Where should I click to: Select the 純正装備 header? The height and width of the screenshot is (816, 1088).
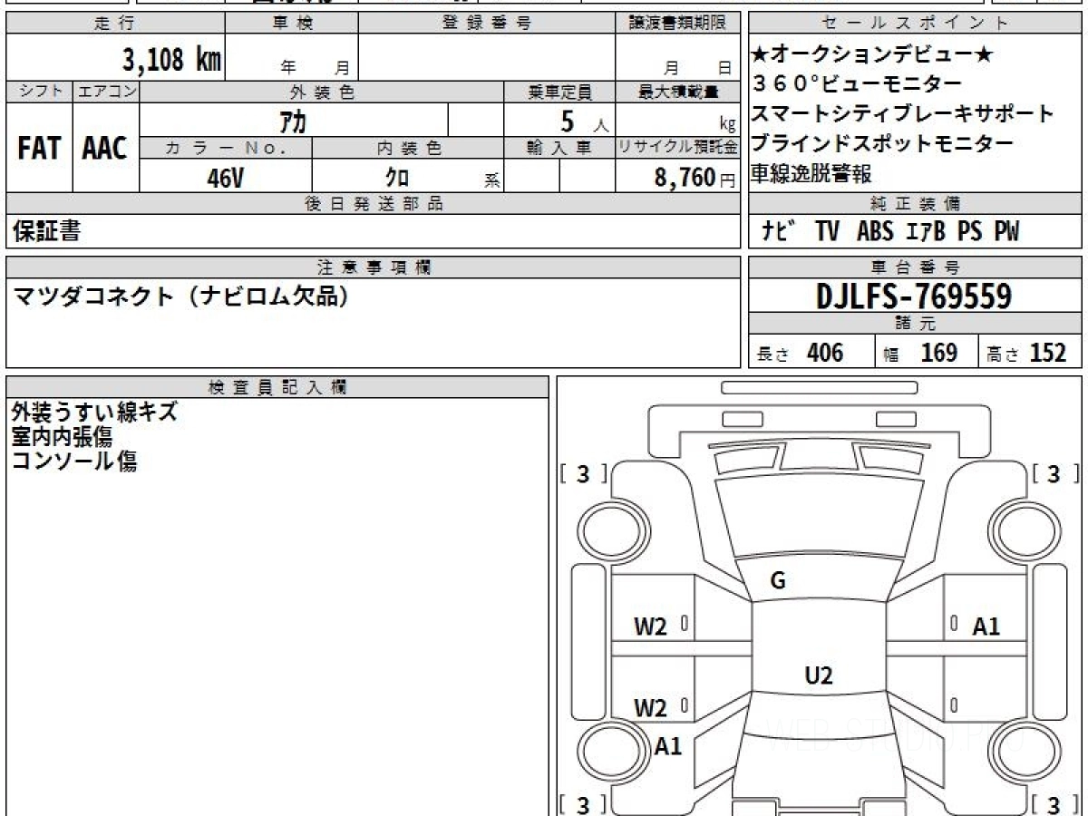916,203
